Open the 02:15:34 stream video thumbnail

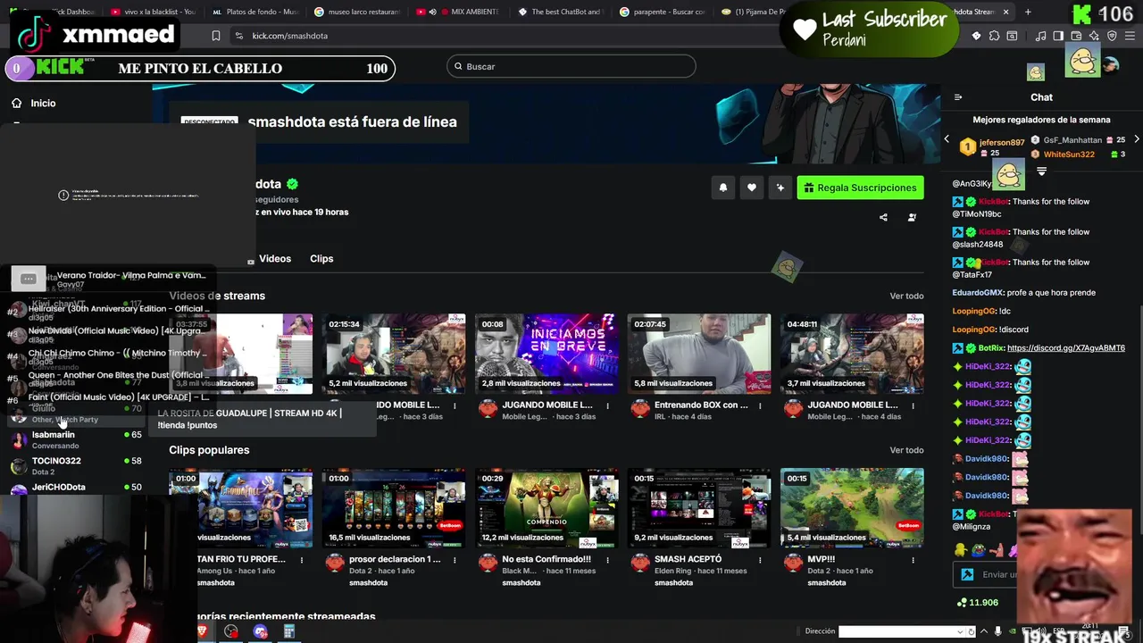click(394, 354)
